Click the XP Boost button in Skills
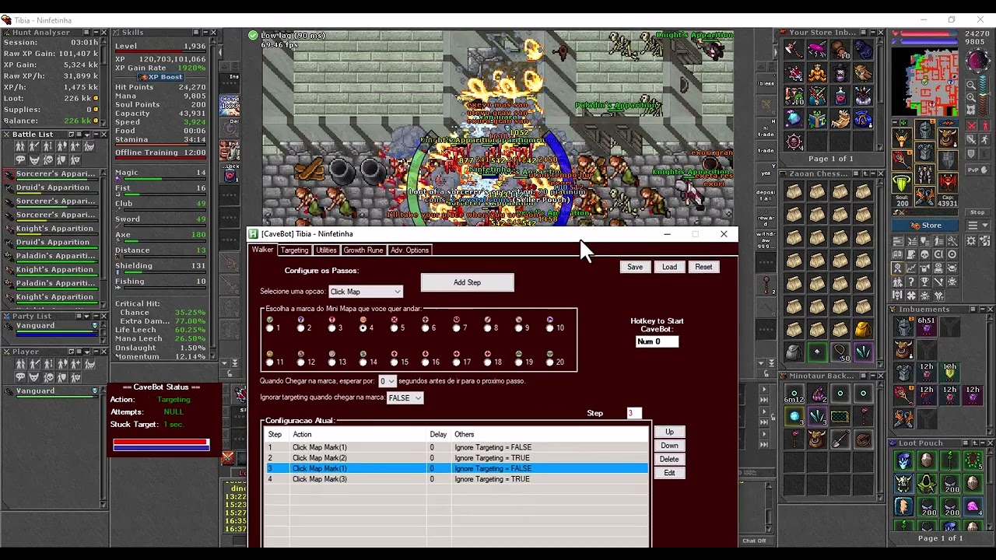Viewport: 996px width, 560px height. pyautogui.click(x=160, y=77)
